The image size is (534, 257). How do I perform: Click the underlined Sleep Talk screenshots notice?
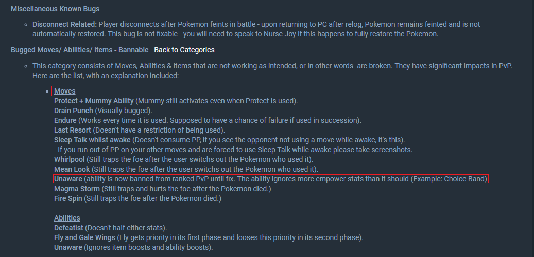[x=235, y=150]
